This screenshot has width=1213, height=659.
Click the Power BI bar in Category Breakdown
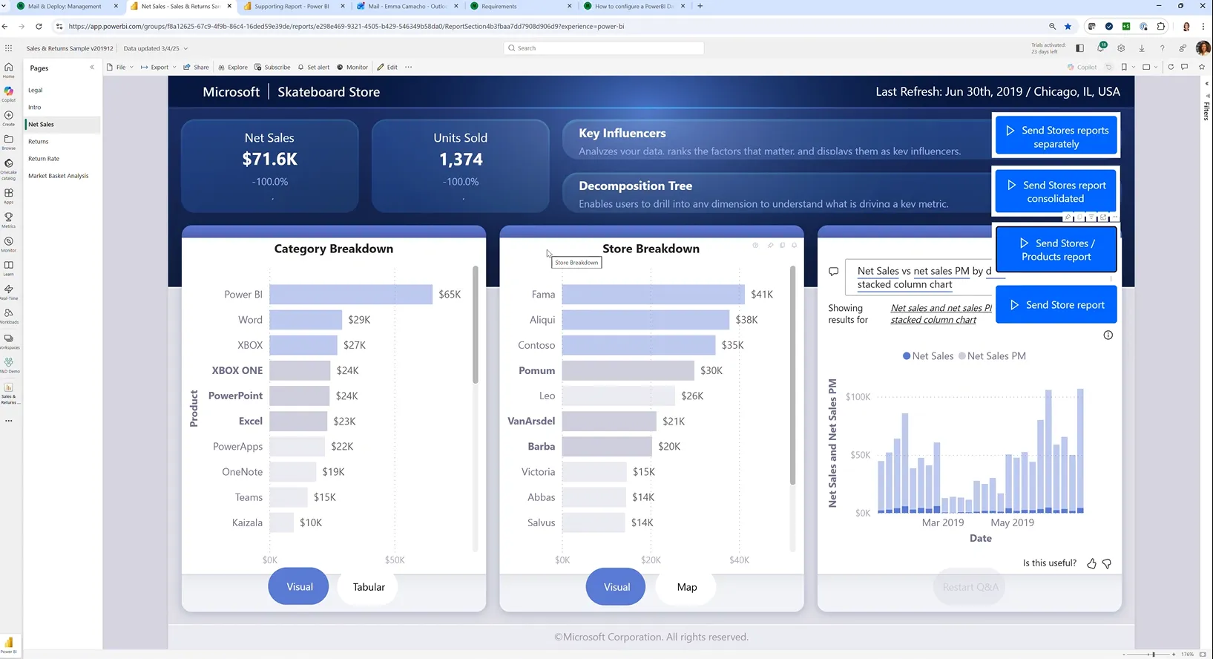[351, 295]
